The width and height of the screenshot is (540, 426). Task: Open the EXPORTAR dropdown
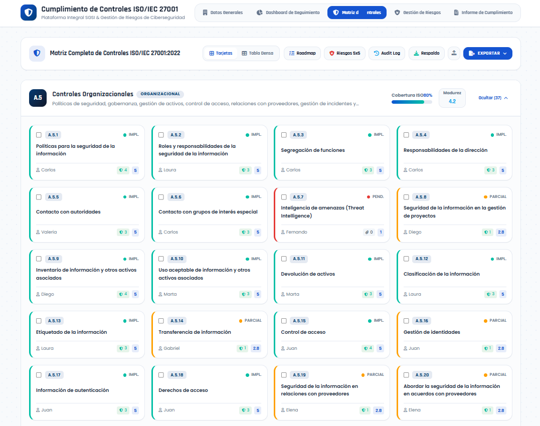[488, 53]
